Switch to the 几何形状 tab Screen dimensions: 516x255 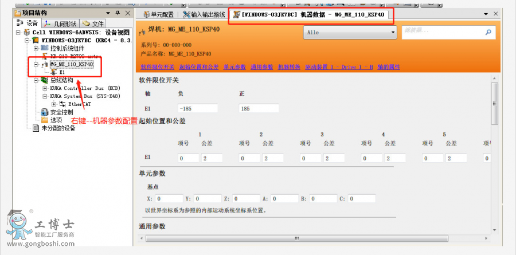coord(61,23)
